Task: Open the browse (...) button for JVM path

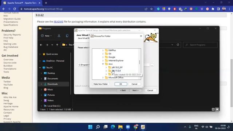Action: [x=152, y=65]
